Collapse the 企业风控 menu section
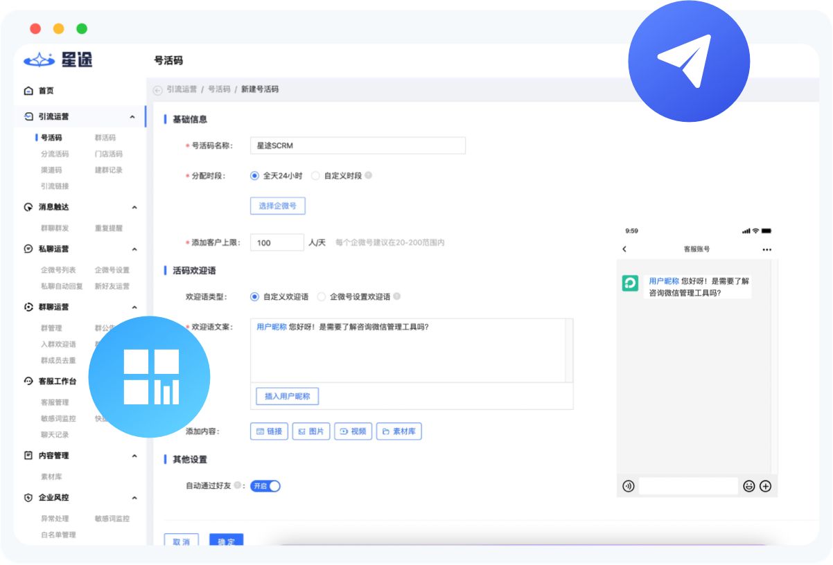The image size is (833, 565). point(134,498)
